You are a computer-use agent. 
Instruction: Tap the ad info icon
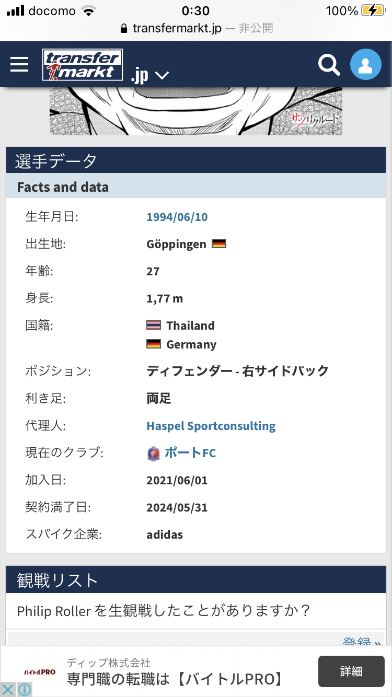pos(25,689)
